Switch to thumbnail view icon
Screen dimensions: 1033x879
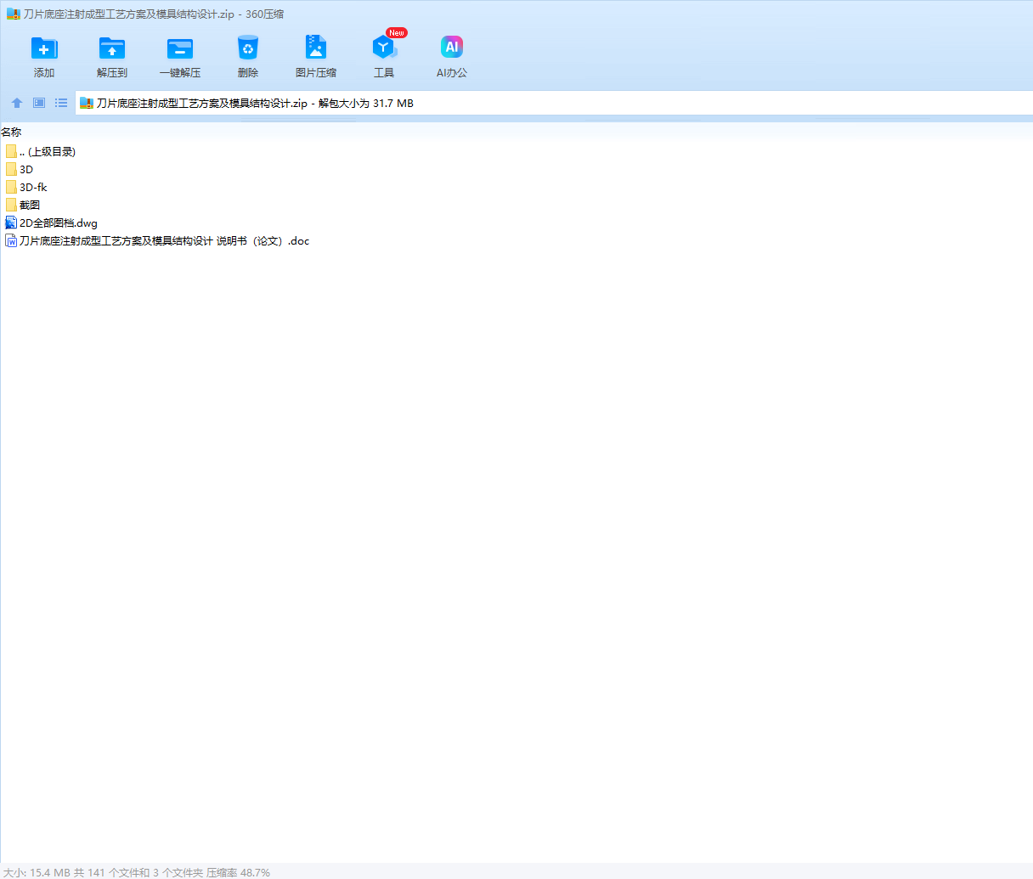tap(39, 103)
